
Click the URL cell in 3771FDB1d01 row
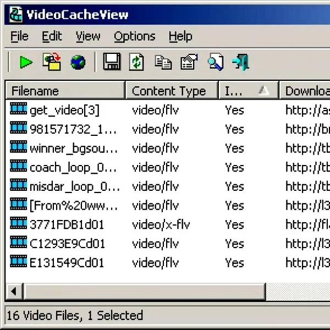tap(307, 224)
